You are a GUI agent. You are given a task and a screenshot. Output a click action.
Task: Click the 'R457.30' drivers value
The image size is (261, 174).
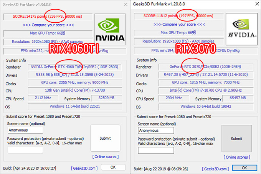206,74
